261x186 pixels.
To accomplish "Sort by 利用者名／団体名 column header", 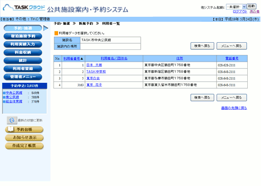I will click(114, 58).
